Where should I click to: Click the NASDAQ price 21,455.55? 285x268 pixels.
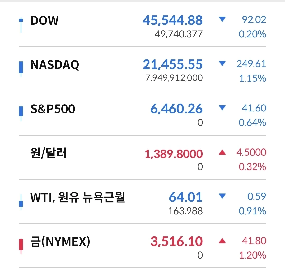tap(172, 65)
